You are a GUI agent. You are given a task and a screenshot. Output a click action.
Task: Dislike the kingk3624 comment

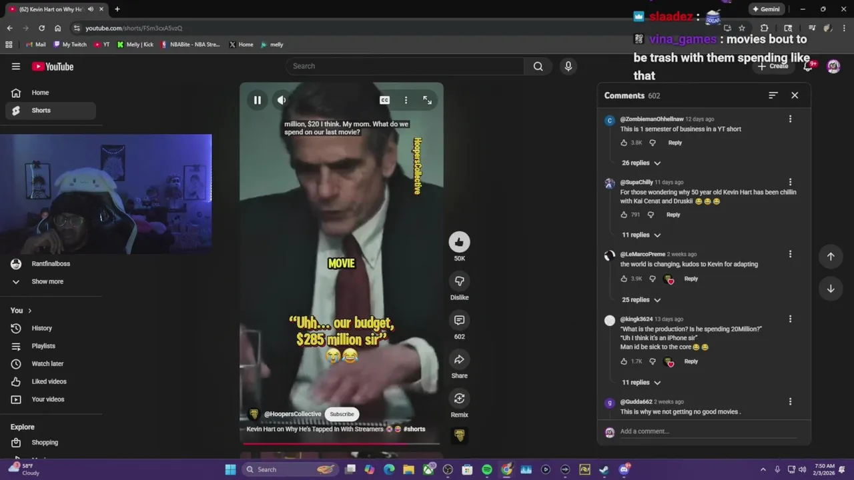(653, 361)
